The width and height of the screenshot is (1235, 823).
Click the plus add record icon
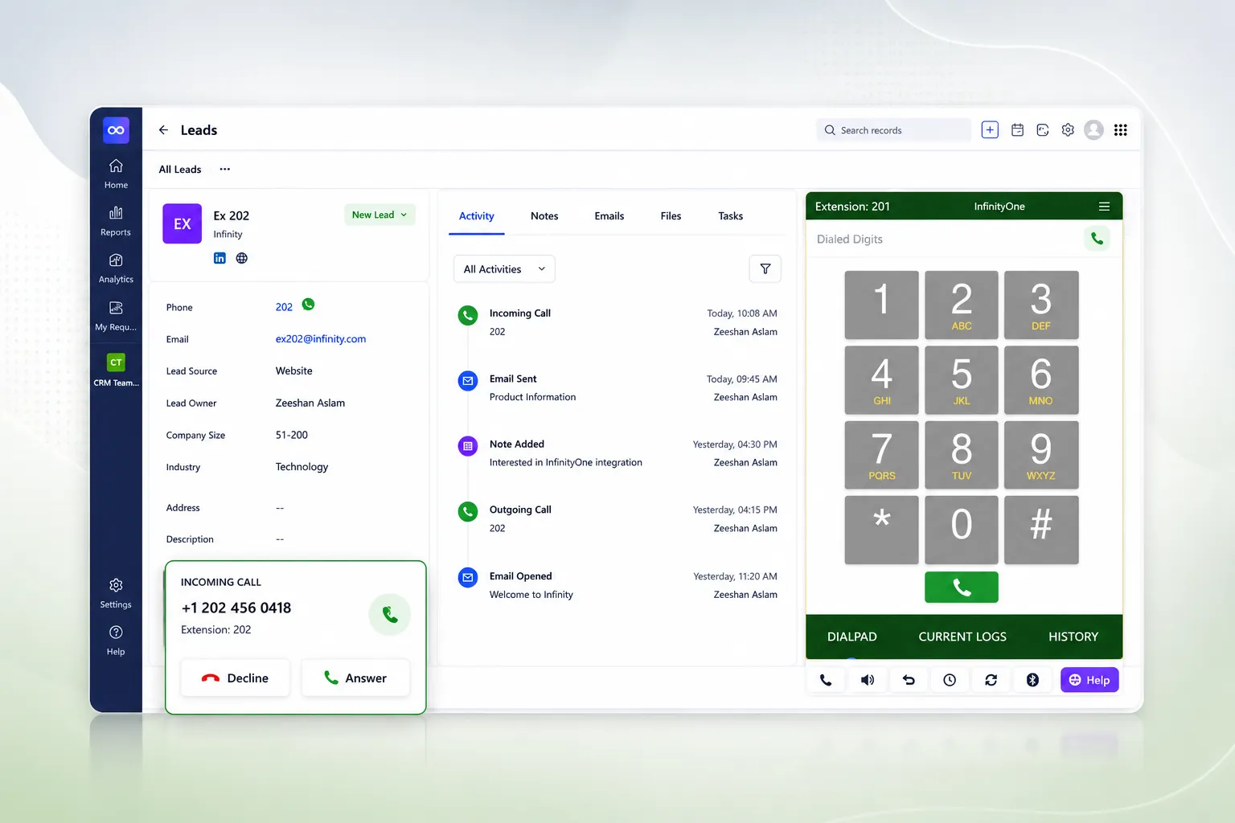(990, 129)
